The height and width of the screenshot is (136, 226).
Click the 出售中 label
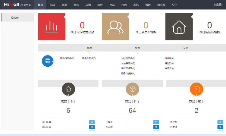click(109, 122)
